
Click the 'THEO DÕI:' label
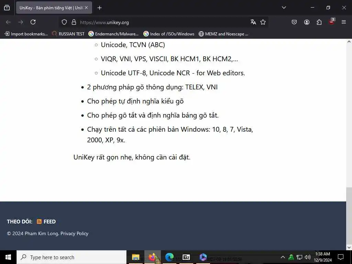pyautogui.click(x=20, y=222)
